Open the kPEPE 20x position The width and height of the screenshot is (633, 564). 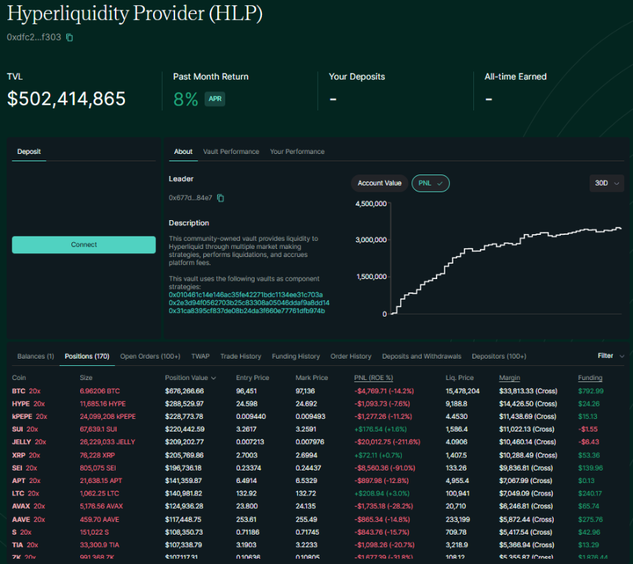point(29,417)
